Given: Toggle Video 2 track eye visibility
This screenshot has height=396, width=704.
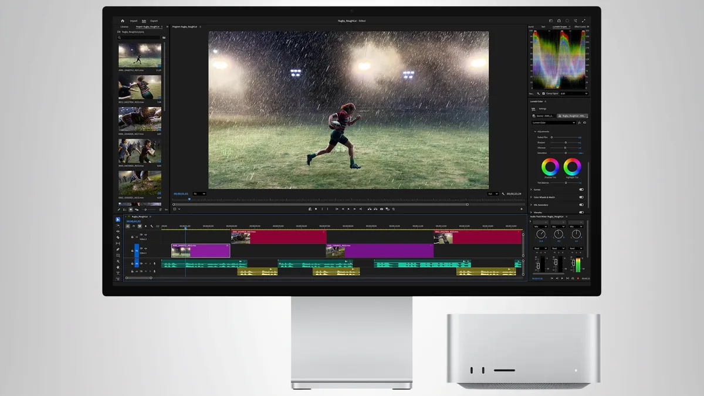Looking at the screenshot, I should point(145,235).
